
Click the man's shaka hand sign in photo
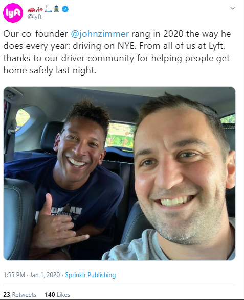59,224
